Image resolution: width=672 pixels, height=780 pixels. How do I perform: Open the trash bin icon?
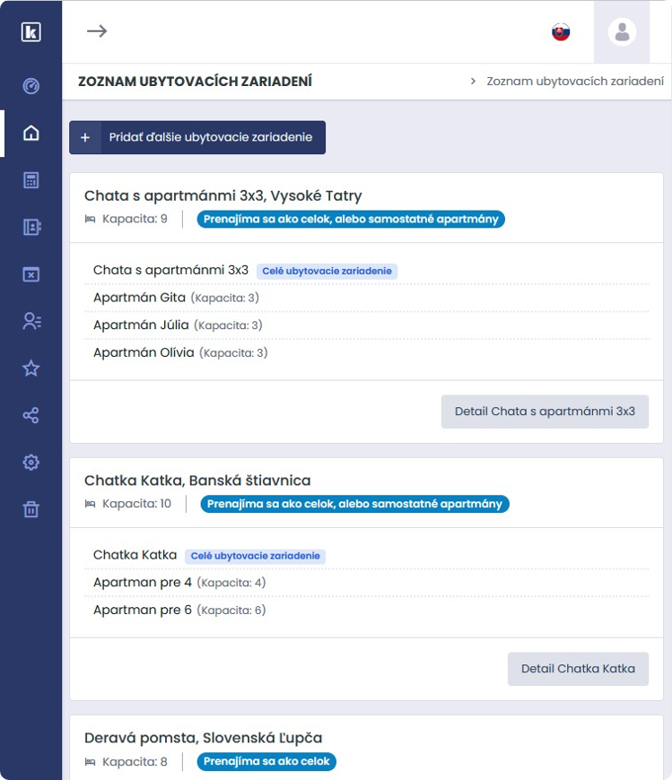(31, 509)
